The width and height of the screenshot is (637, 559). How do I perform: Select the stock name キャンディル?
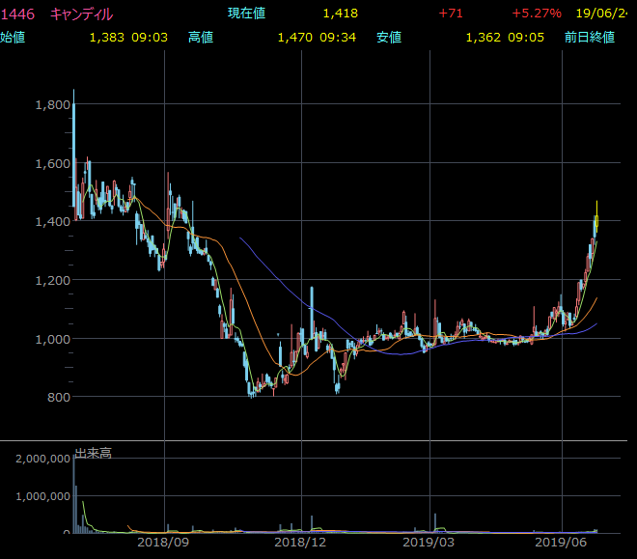click(x=81, y=14)
